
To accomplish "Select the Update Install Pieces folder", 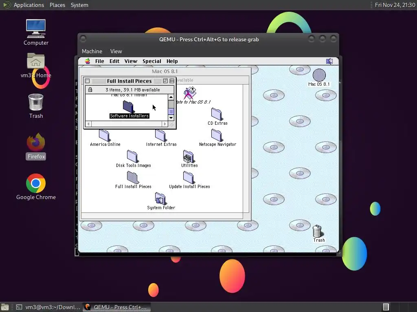I will click(x=189, y=180).
